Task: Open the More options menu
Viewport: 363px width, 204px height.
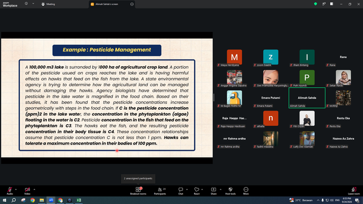Action: pos(246,191)
